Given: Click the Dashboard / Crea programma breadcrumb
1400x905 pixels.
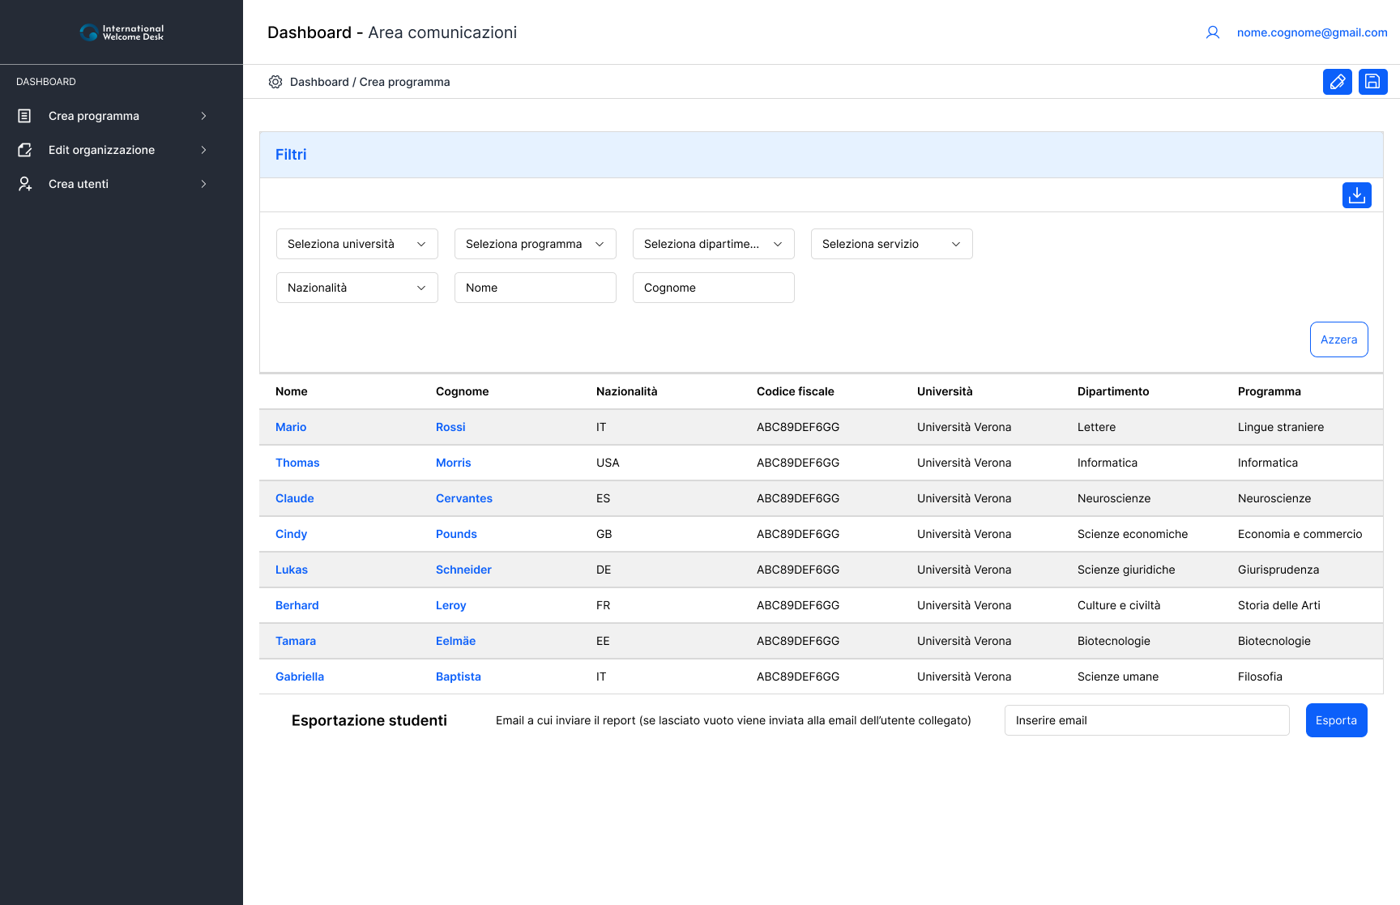Looking at the screenshot, I should (x=369, y=82).
